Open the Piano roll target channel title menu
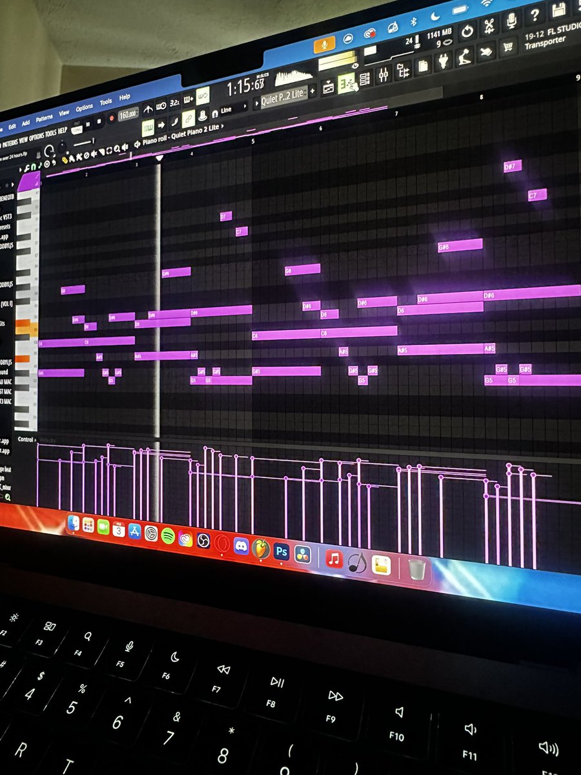 click(182, 134)
